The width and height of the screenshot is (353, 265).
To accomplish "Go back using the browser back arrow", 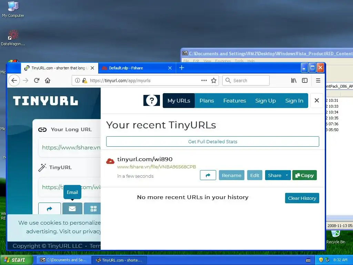I will tap(14, 80).
